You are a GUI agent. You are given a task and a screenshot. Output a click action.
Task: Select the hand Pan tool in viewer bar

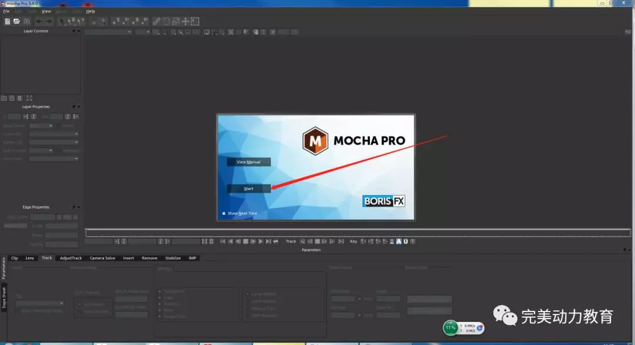(x=256, y=32)
